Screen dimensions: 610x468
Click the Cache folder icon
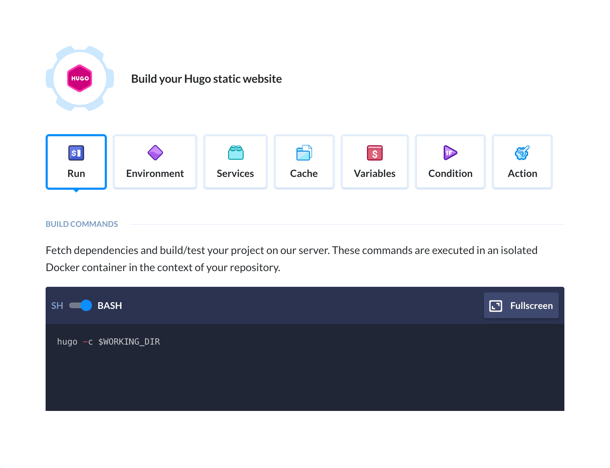coord(304,153)
